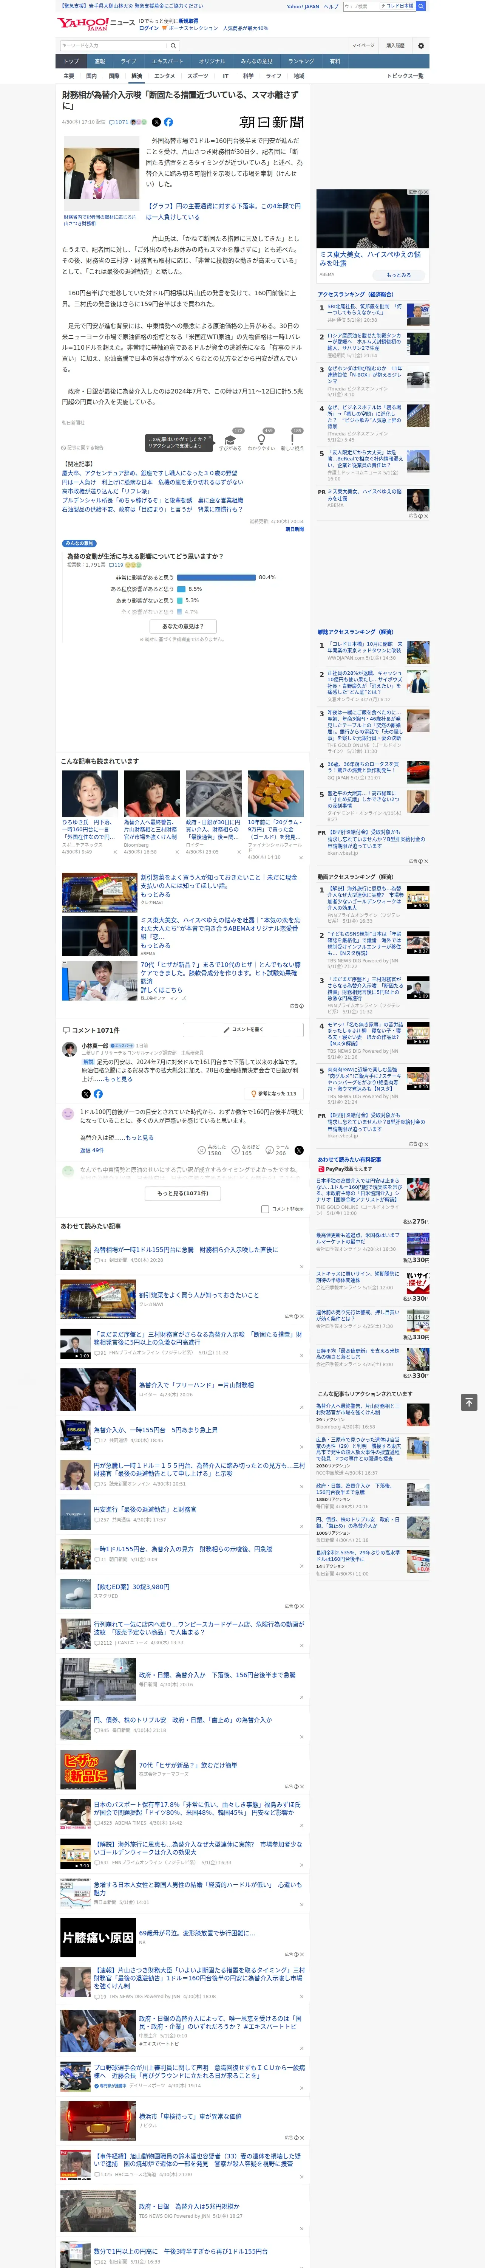Open the 朝日新聞 publisher logo

coord(271,122)
